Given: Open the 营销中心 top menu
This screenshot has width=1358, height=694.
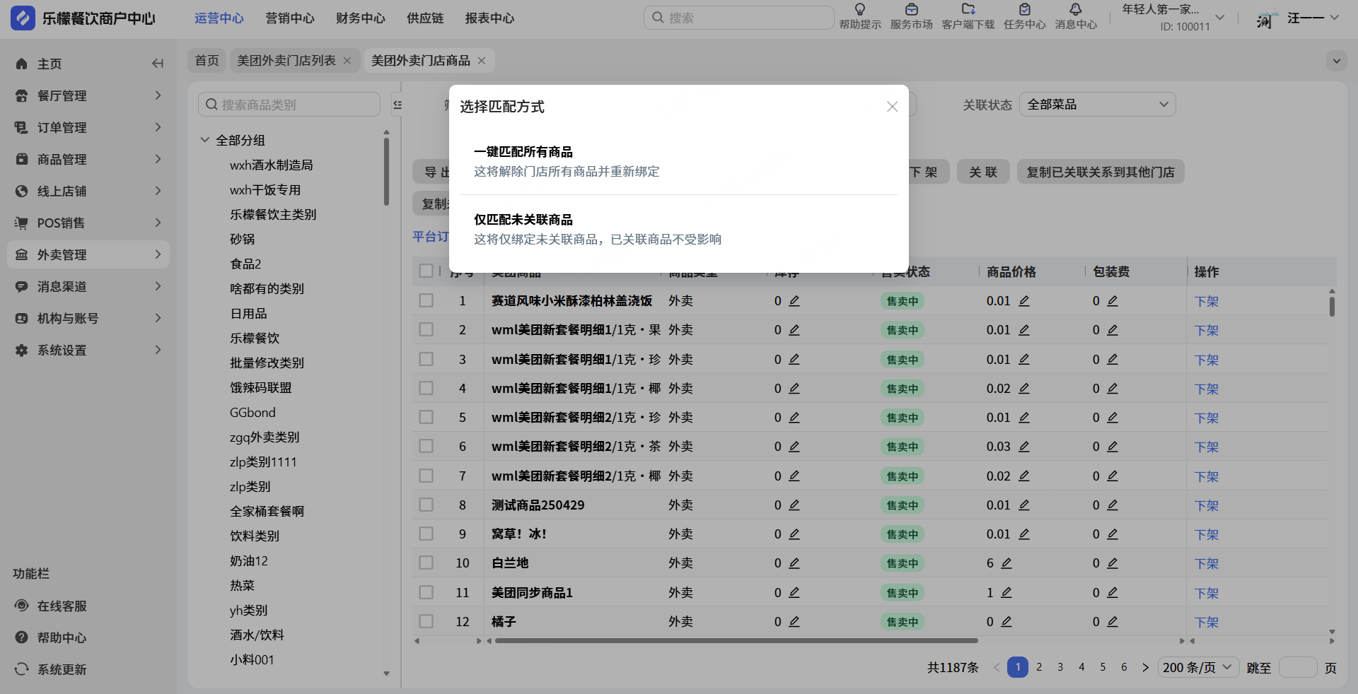Looking at the screenshot, I should [x=290, y=18].
